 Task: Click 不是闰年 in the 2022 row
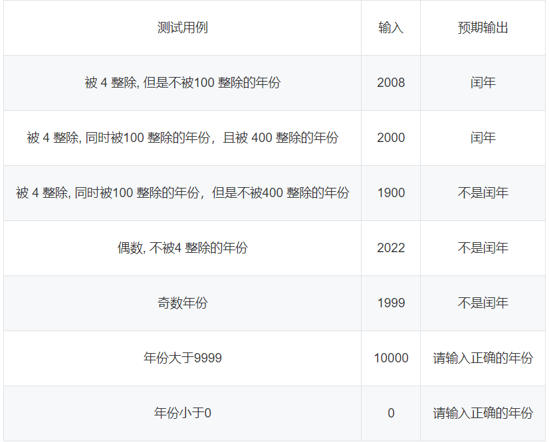[483, 248]
